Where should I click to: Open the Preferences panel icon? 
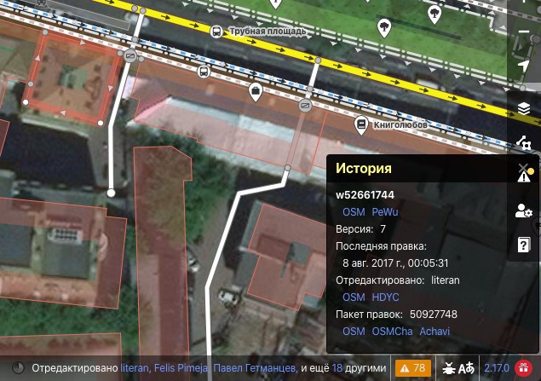click(524, 211)
